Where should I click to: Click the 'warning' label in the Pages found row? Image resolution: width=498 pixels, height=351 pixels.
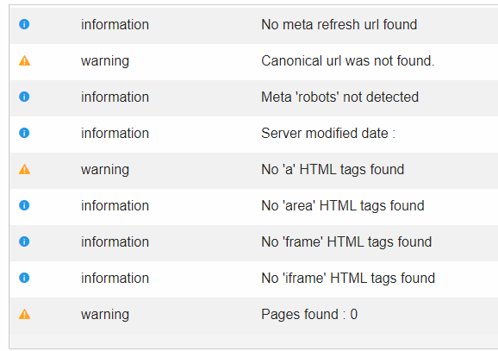(105, 315)
